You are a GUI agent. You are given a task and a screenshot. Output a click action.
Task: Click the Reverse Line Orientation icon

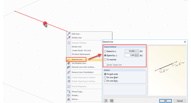click(69, 72)
